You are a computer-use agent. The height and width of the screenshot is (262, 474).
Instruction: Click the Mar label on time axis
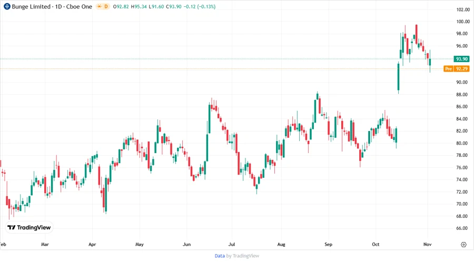(45, 244)
